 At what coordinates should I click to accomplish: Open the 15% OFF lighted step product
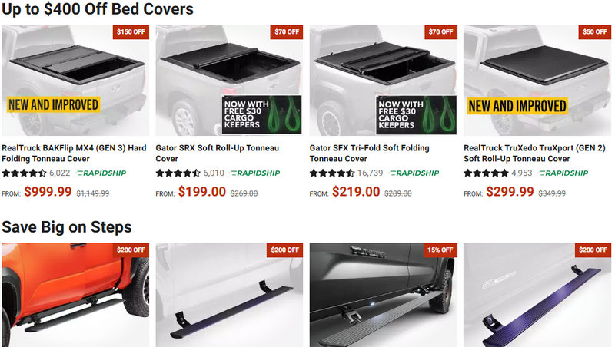tap(383, 295)
